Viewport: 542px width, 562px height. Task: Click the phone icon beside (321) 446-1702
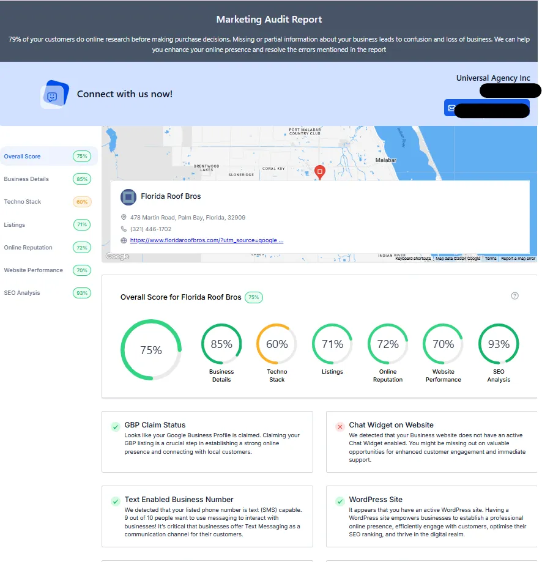pyautogui.click(x=124, y=229)
